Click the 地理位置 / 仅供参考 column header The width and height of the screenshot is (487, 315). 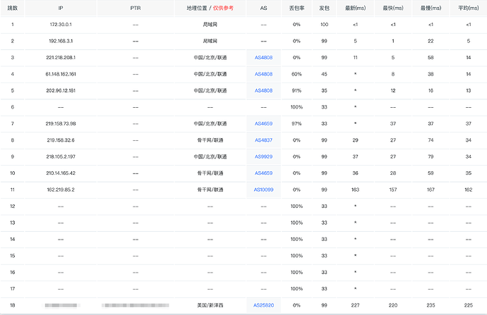tap(210, 8)
